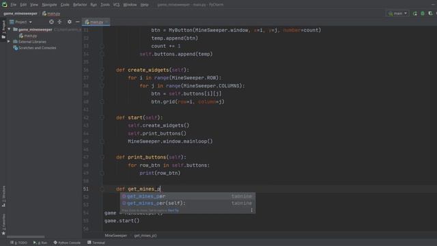Select the get_mines_per(self): completion suggestion
Image resolution: width=437 pixels, height=246 pixels.
click(188, 204)
